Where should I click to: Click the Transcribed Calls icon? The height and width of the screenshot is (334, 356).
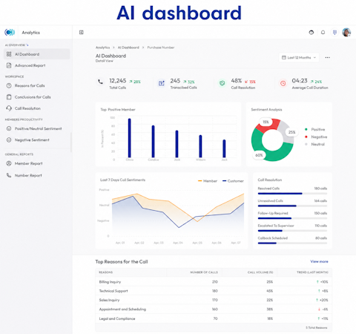(162, 83)
